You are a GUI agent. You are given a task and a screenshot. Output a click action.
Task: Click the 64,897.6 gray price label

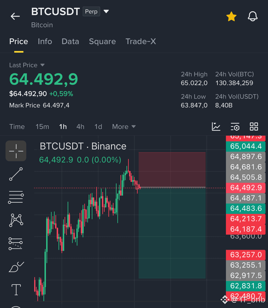(x=246, y=157)
